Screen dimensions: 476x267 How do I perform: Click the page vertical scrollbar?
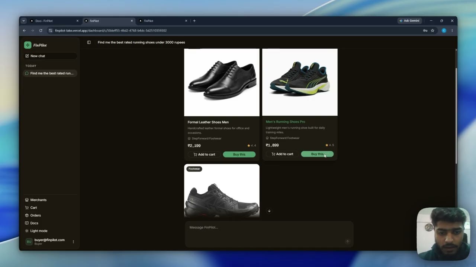tap(456, 116)
